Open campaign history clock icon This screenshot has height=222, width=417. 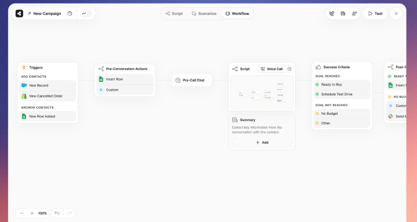click(70, 14)
